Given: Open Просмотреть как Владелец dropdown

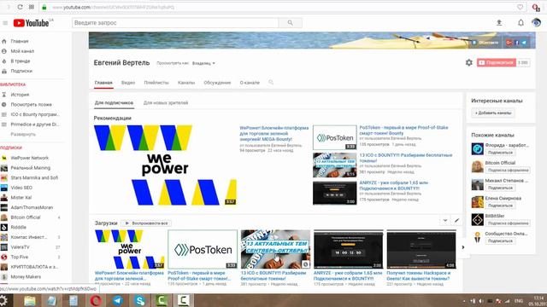Looking at the screenshot, I should point(203,63).
